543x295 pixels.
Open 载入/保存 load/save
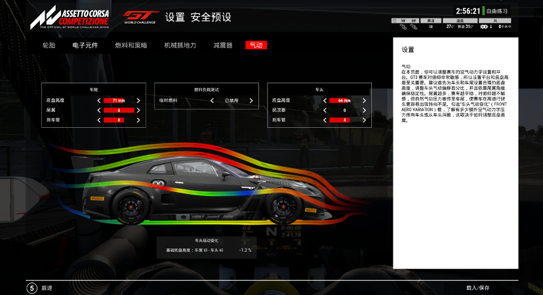pyautogui.click(x=478, y=288)
